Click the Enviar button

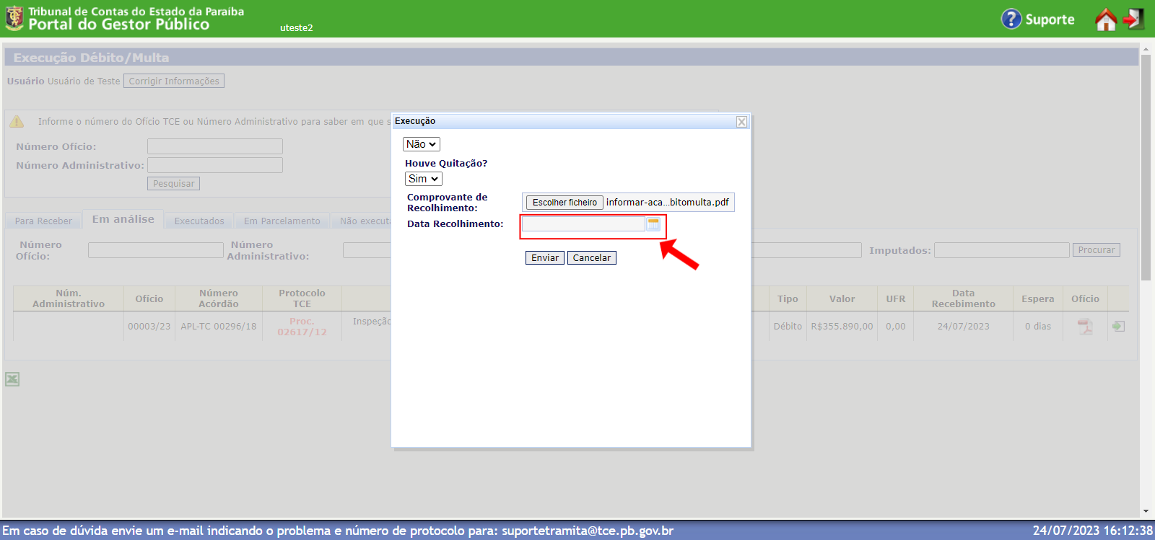pos(545,258)
